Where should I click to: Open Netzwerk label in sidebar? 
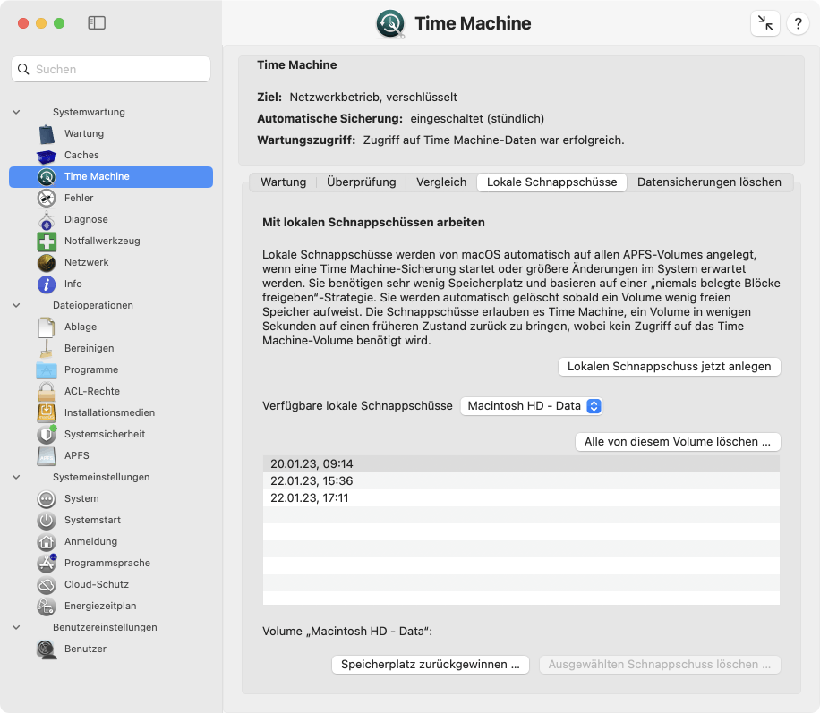click(86, 262)
